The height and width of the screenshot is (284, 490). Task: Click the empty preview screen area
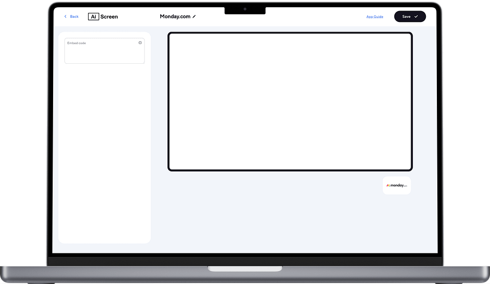pos(290,102)
